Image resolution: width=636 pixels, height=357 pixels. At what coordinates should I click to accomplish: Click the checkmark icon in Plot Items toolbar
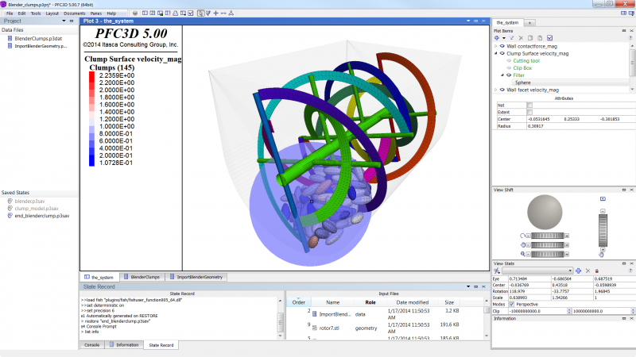549,38
